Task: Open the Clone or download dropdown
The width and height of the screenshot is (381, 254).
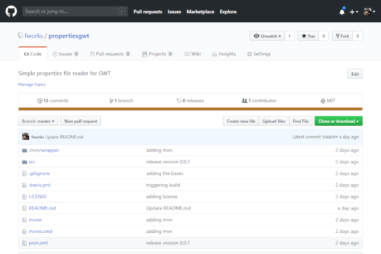Action: pos(338,121)
